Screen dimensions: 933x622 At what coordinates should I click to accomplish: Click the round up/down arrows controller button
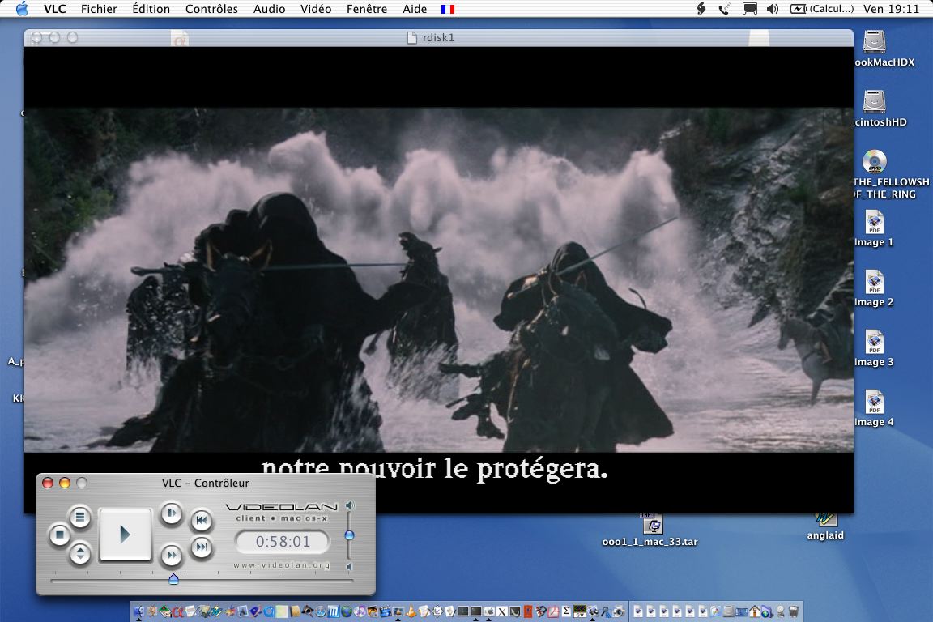pos(79,554)
